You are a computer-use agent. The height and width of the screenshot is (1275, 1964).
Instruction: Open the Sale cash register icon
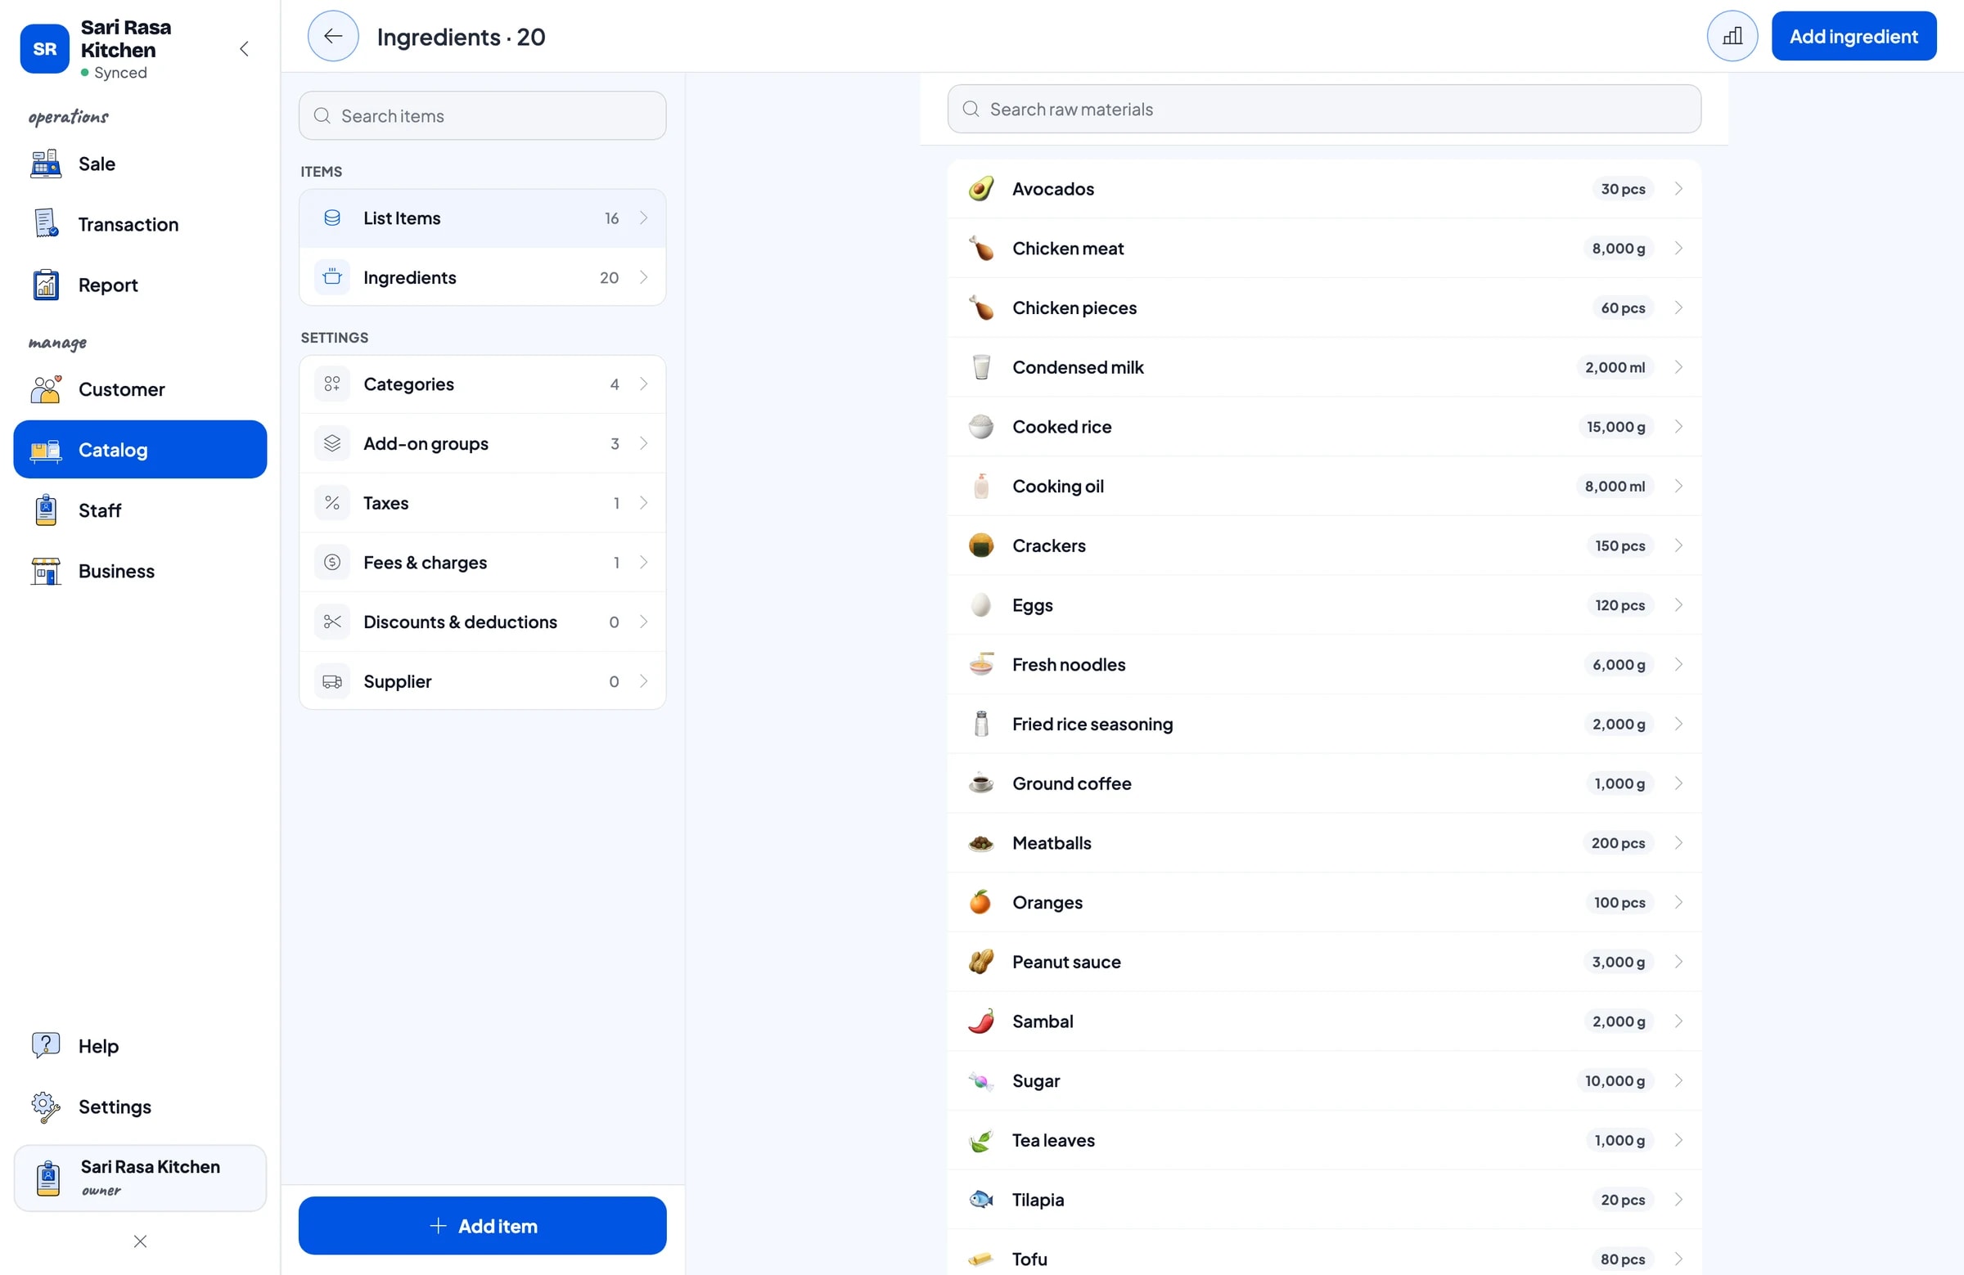point(45,164)
